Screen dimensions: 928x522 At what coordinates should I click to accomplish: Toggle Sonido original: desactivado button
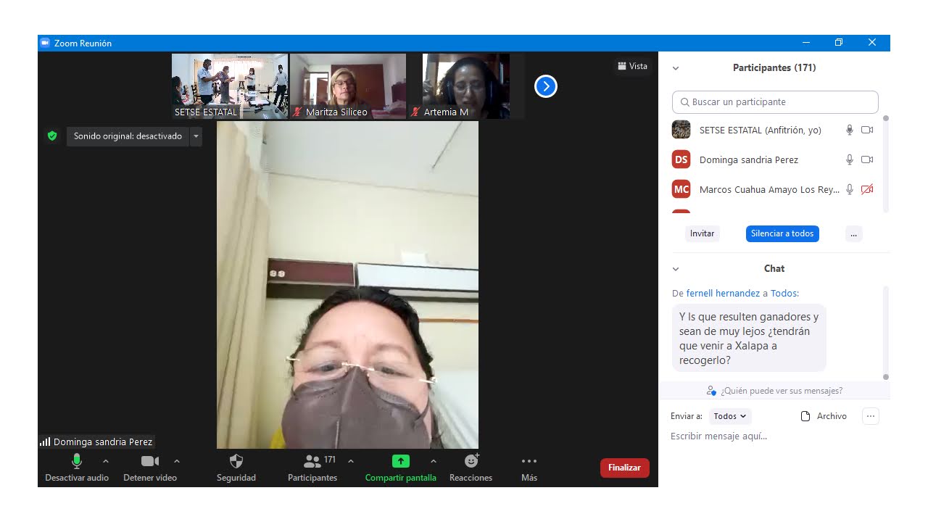coord(128,136)
